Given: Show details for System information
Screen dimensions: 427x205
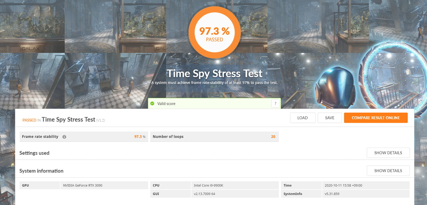Looking at the screenshot, I should tap(388, 171).
